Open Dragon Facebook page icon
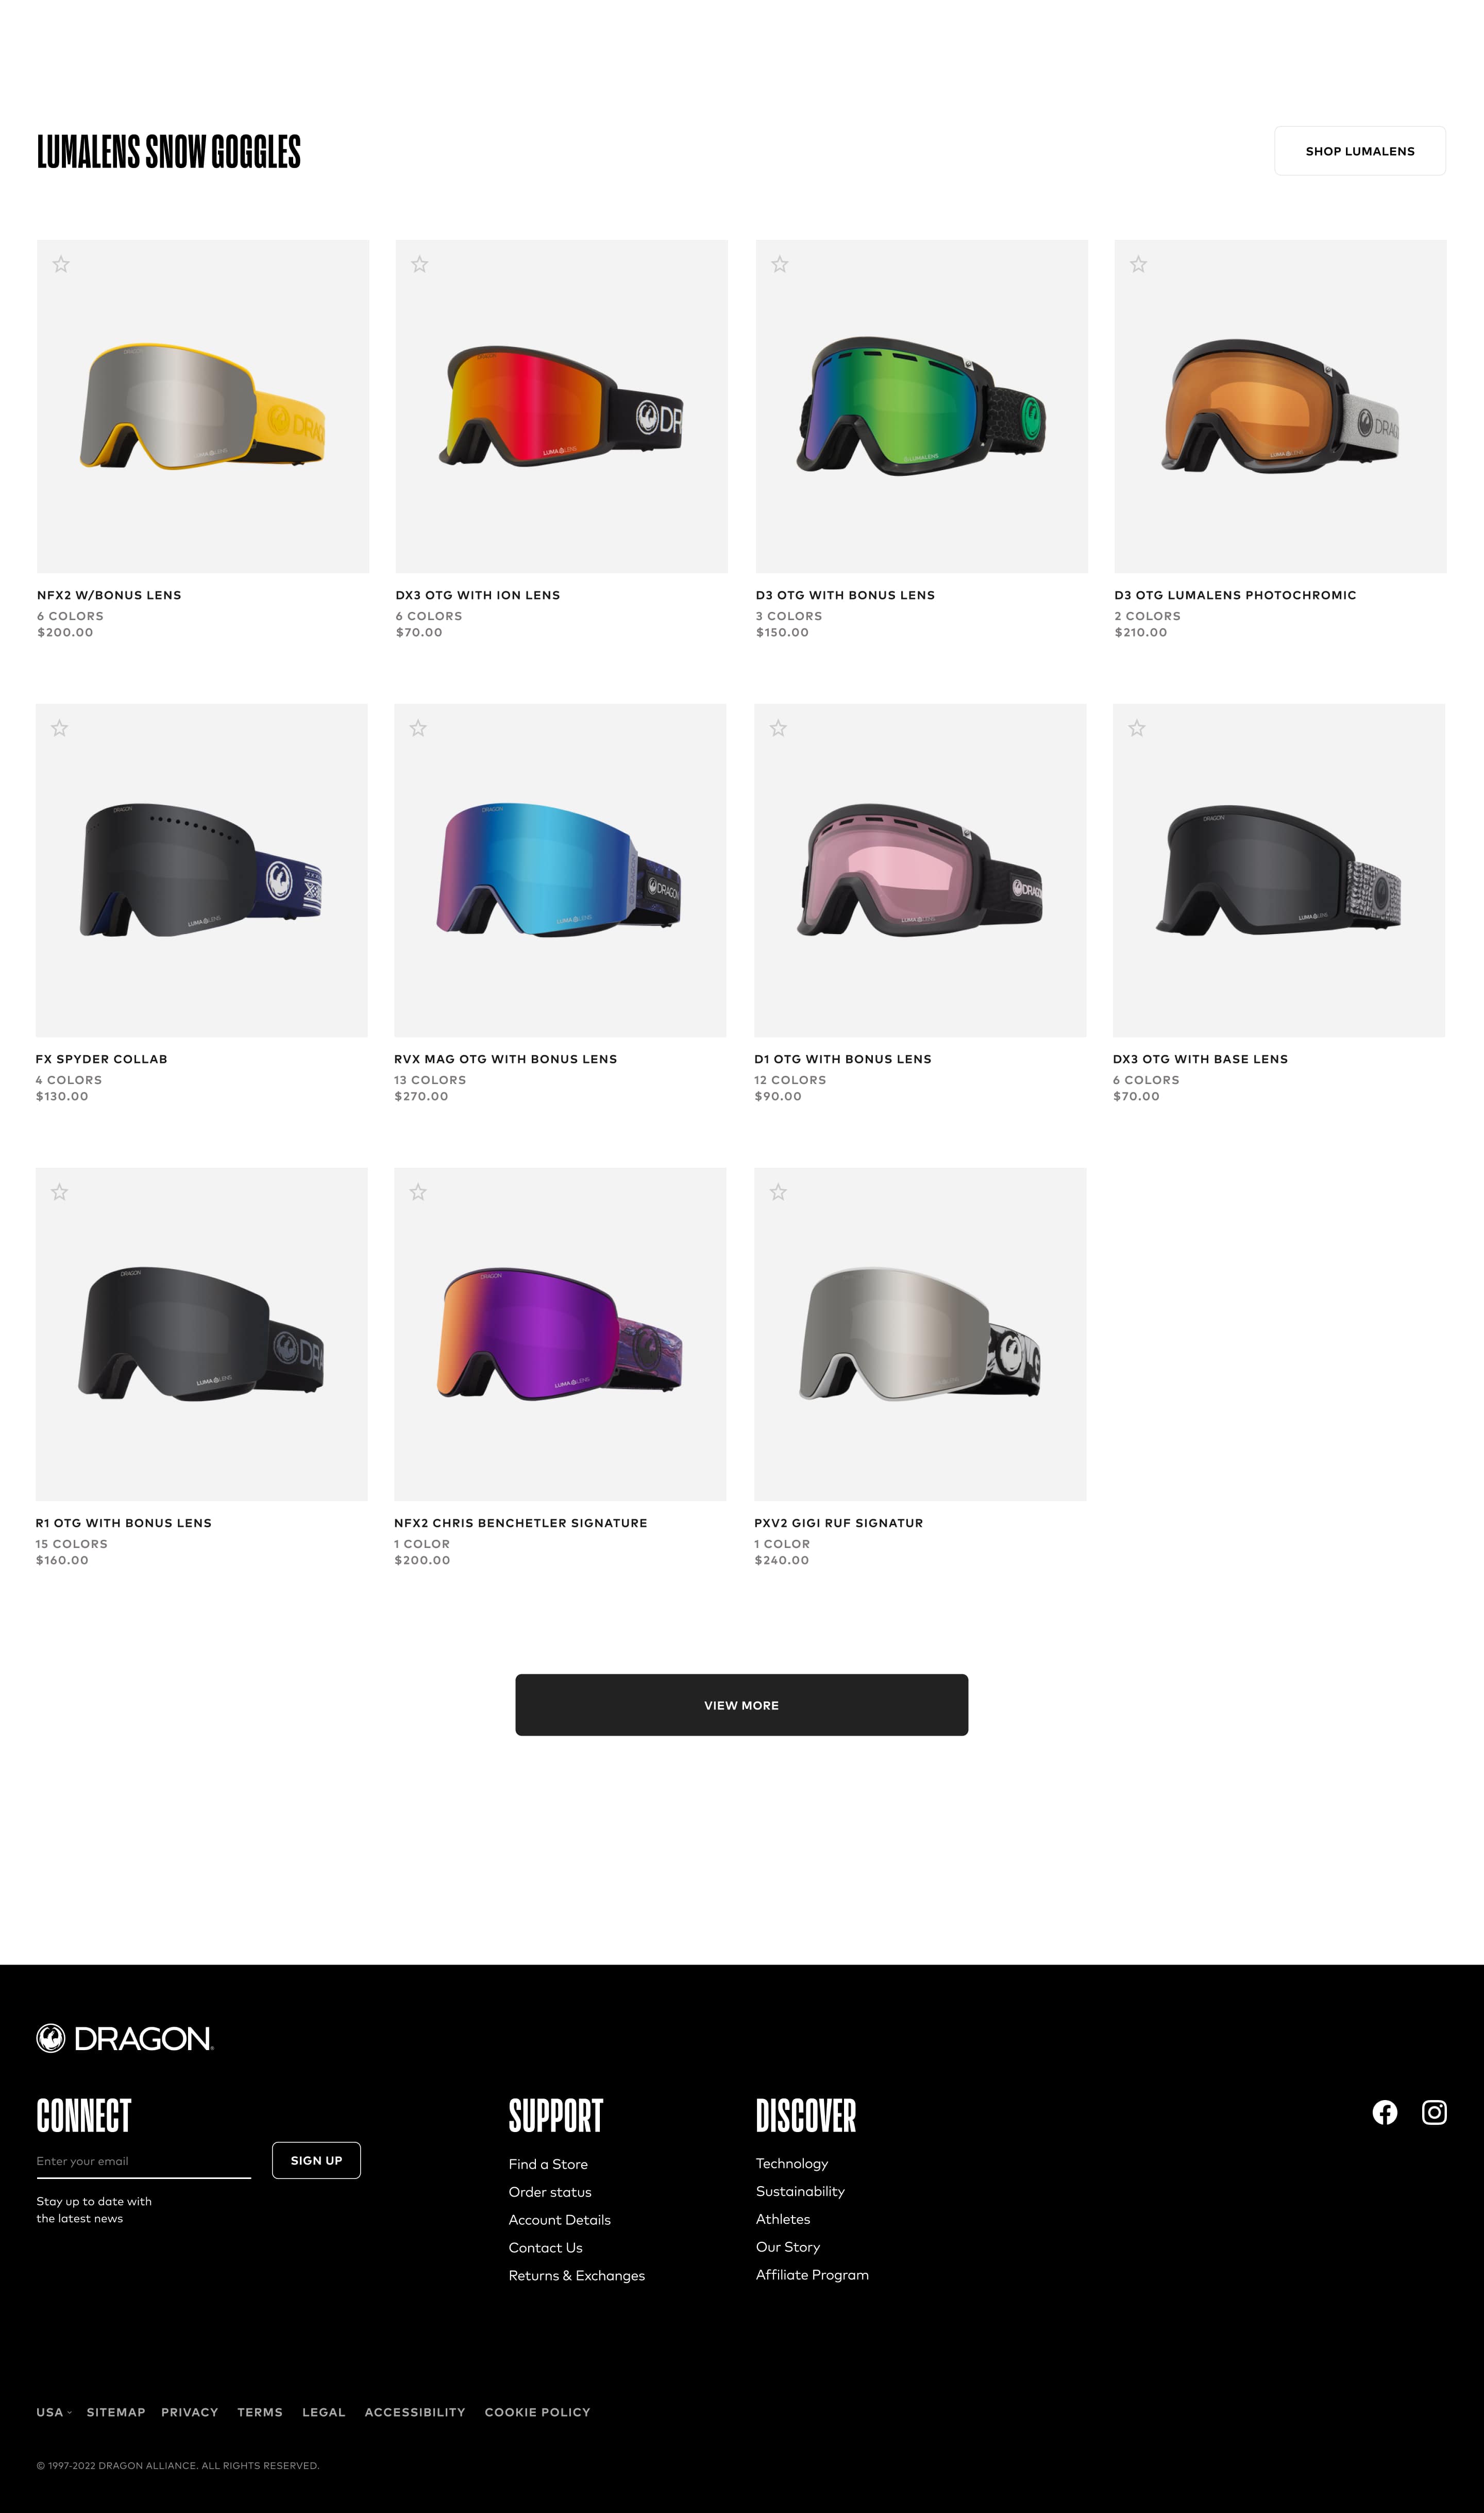 point(1384,2112)
